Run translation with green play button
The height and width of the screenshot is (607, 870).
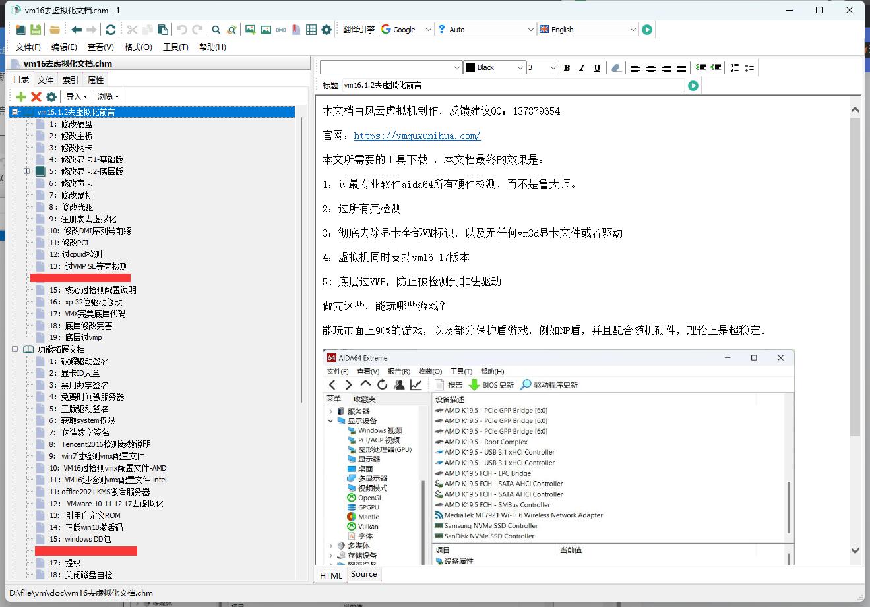(647, 30)
